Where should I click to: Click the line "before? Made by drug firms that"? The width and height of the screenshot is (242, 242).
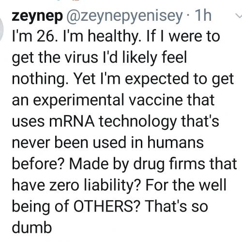click(124, 164)
